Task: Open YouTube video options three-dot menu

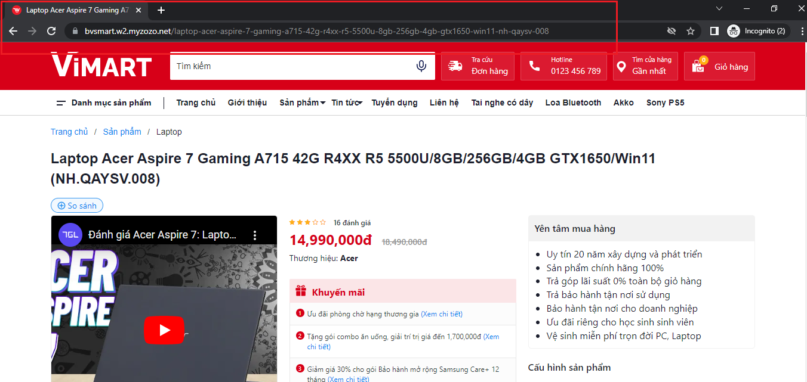Action: point(255,235)
